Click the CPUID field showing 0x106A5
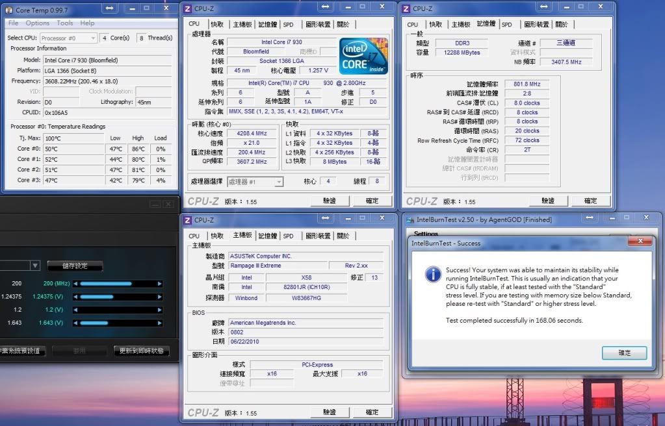This screenshot has height=426, width=665. (x=108, y=113)
